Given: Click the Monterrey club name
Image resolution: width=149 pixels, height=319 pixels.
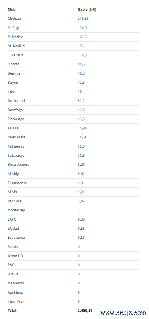Looking at the screenshot, I should click(x=16, y=210).
